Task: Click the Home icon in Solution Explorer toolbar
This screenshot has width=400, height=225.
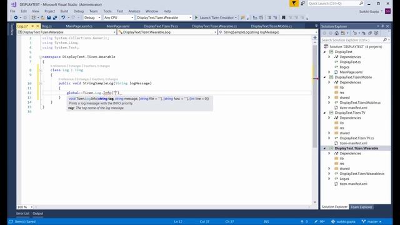Action: pyautogui.click(x=337, y=33)
